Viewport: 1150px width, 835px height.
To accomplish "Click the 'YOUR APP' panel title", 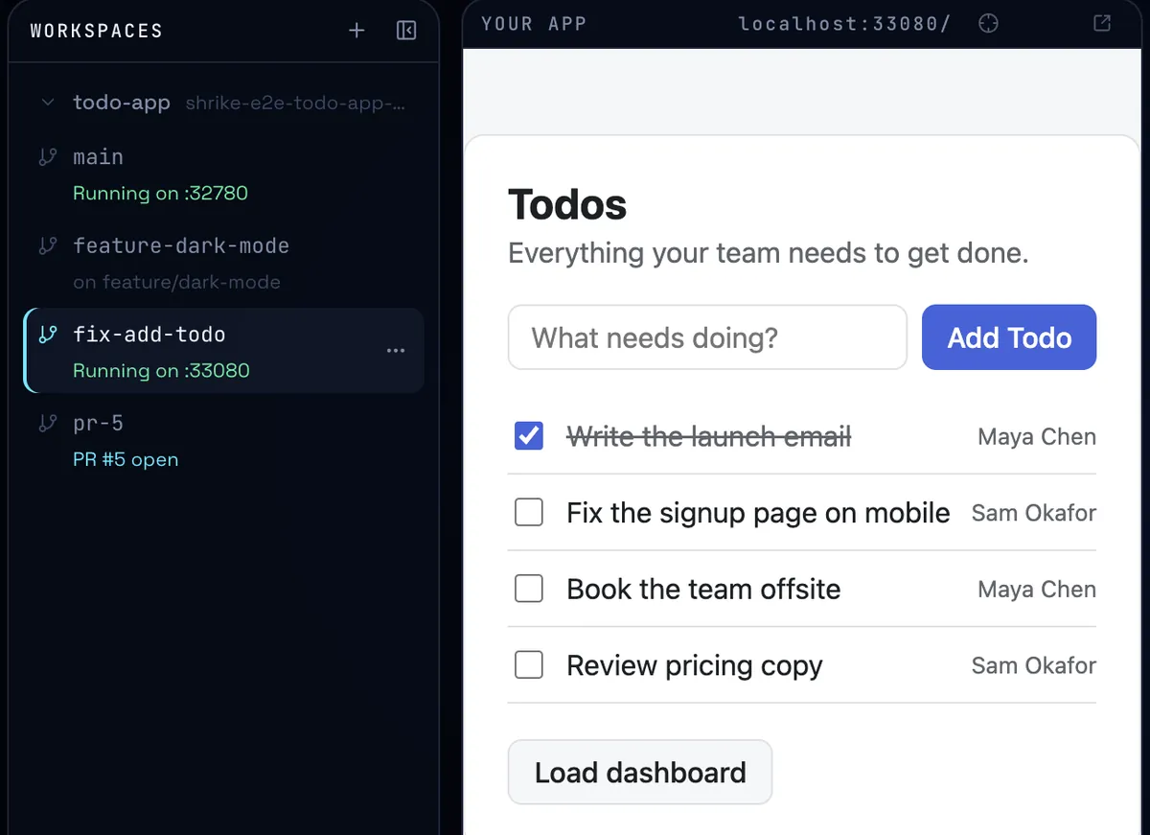I will tap(534, 24).
